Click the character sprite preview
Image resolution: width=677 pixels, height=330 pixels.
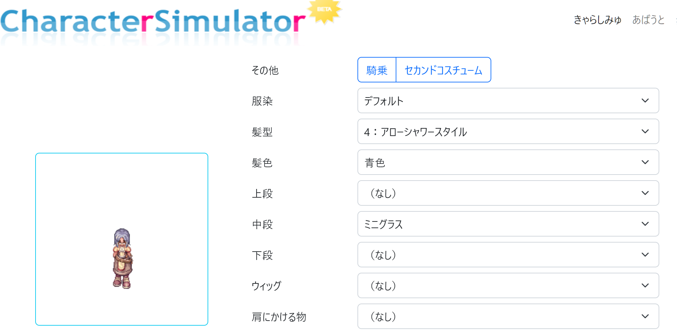pos(122,258)
